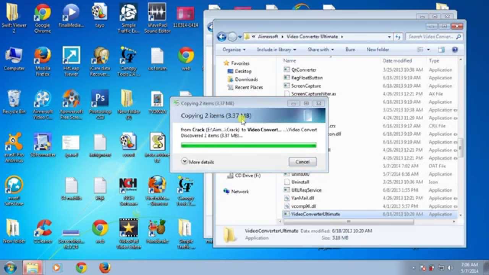489x275 pixels.
Task: Select the Mozilla Firefox desktop shortcut
Action: pos(42,61)
